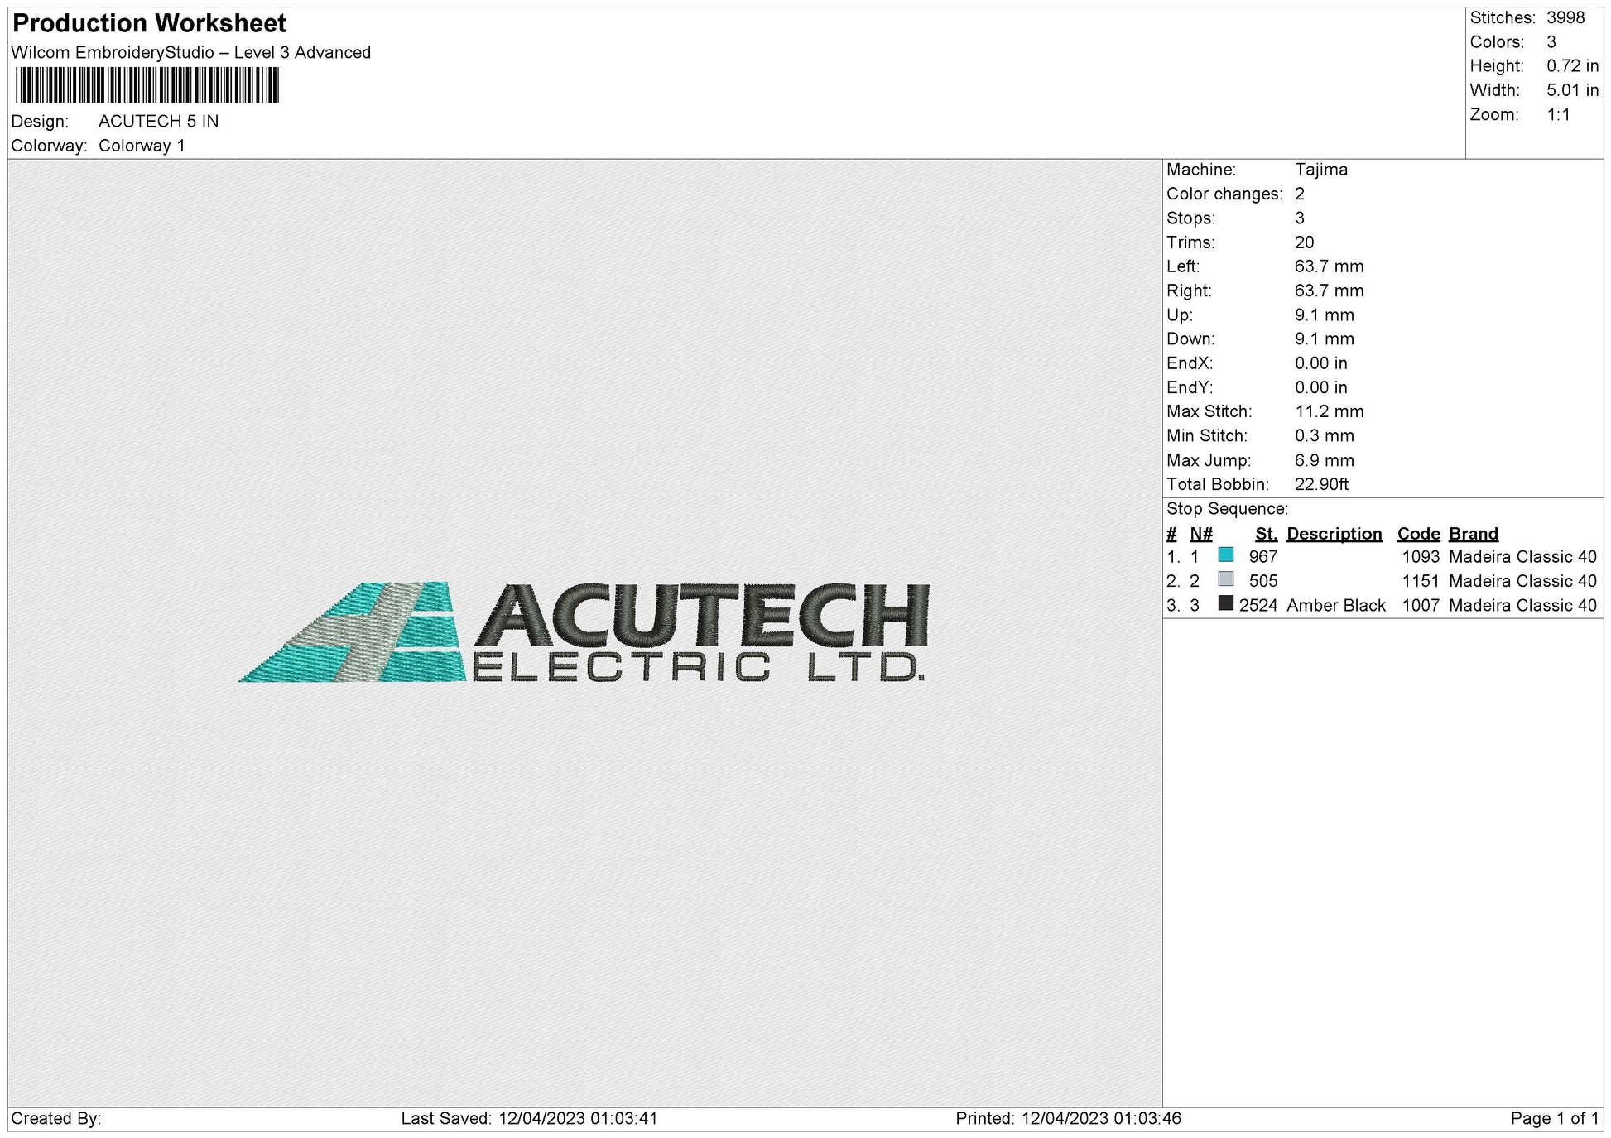Select the Last Saved timestamp

point(528,1118)
